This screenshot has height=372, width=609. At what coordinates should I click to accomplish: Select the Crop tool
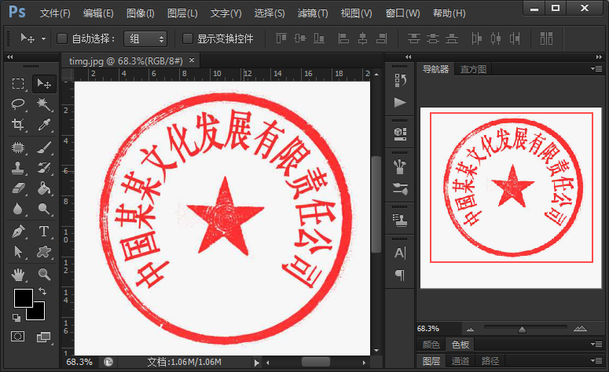click(18, 125)
